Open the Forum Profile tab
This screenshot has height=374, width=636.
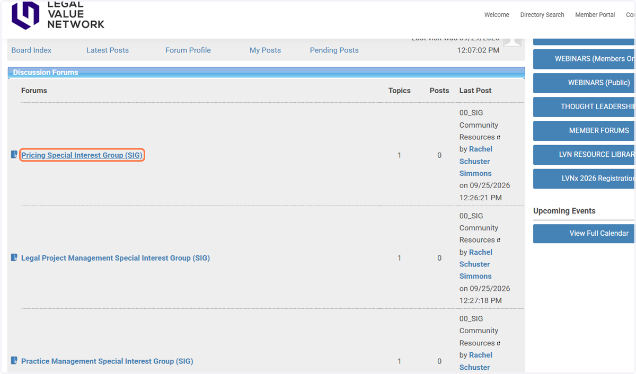pos(188,50)
